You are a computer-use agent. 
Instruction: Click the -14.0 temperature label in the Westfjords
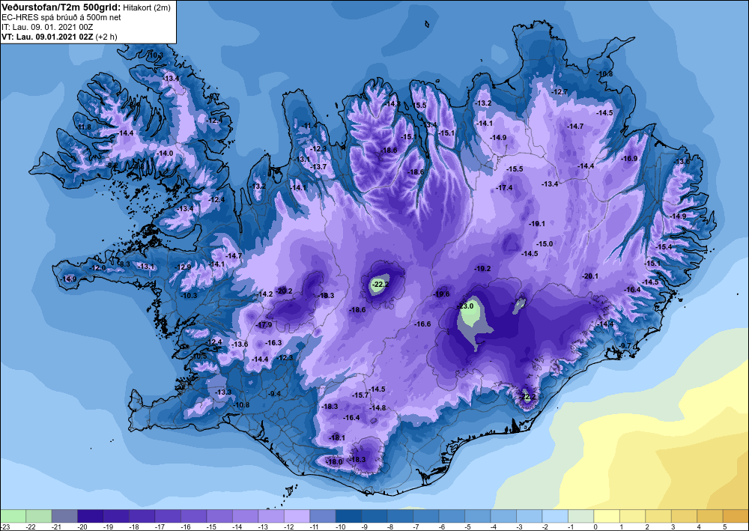click(x=165, y=154)
